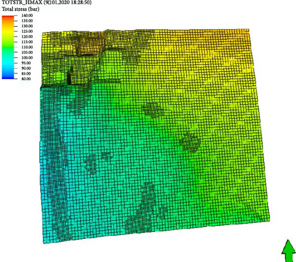Click the Total stress (bar) legend label
Screen dimensions: 296x262
(x=21, y=9)
